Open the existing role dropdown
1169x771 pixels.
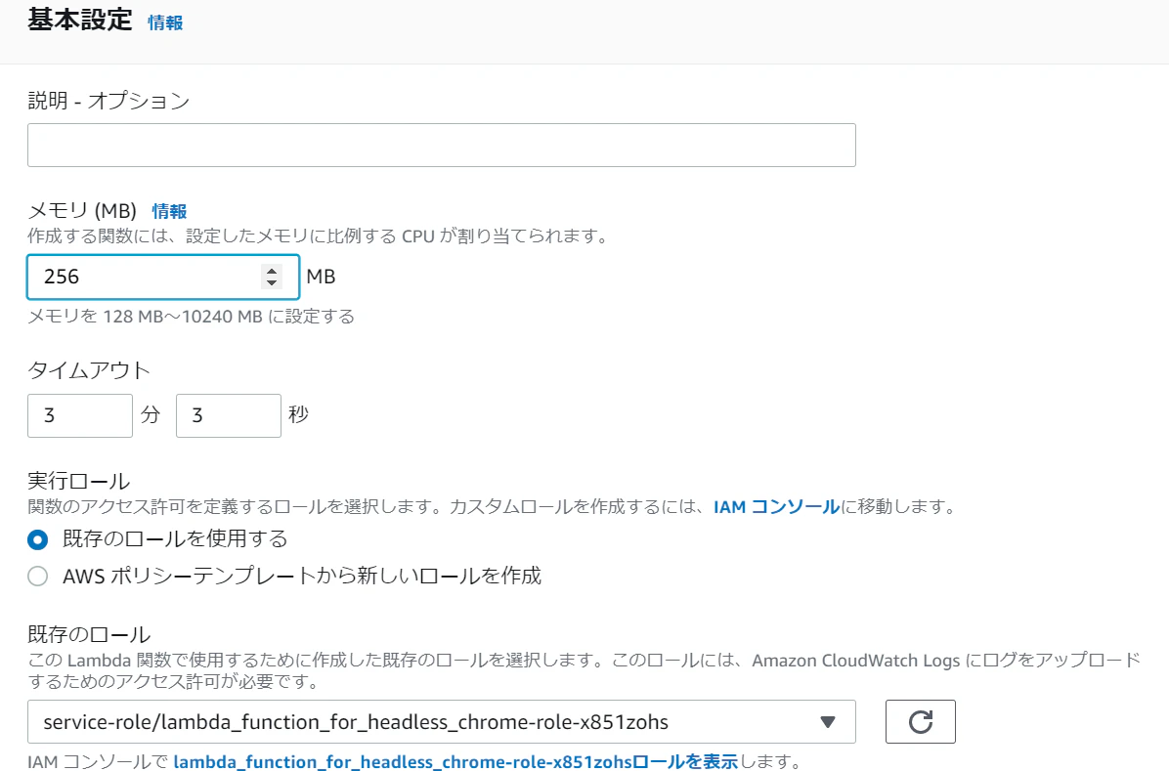442,722
